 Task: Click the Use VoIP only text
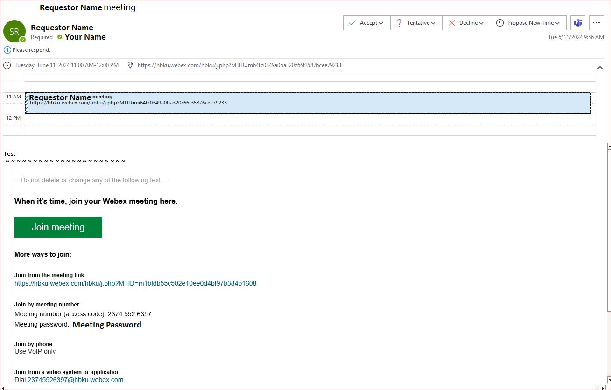(x=35, y=351)
